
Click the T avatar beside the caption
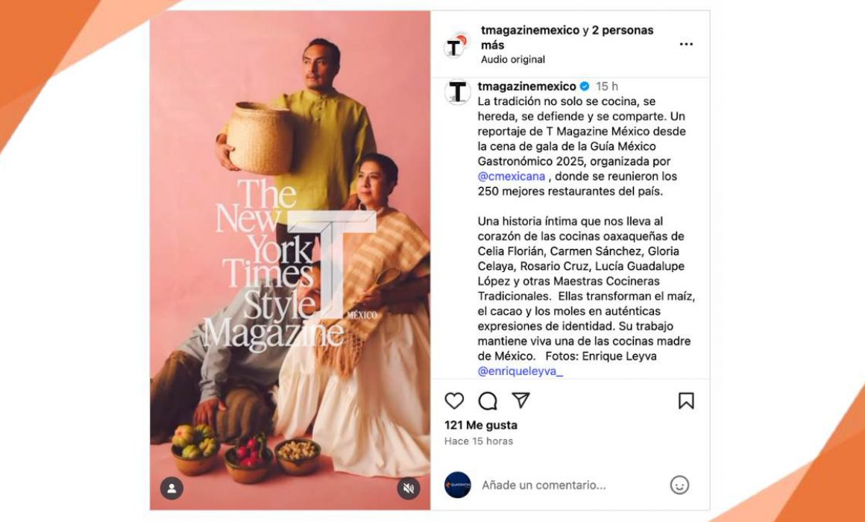457,92
